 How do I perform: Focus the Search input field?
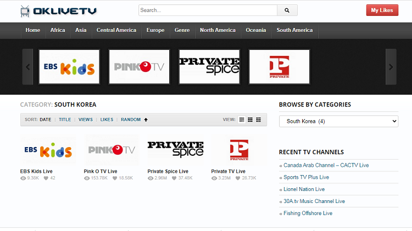pyautogui.click(x=208, y=10)
